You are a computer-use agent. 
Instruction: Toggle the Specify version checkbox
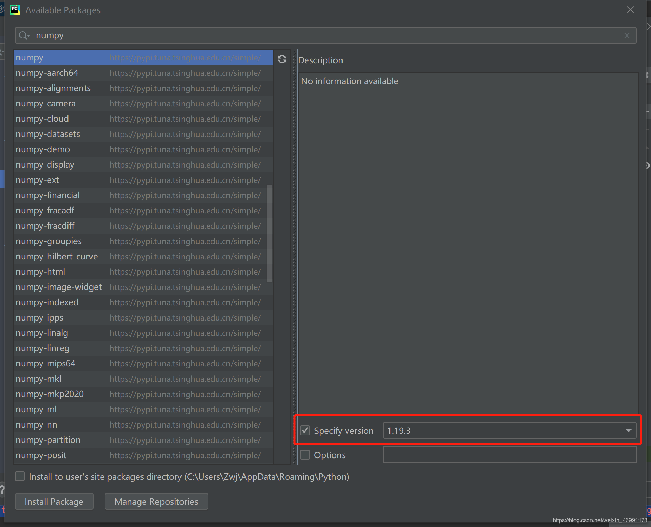(x=305, y=430)
